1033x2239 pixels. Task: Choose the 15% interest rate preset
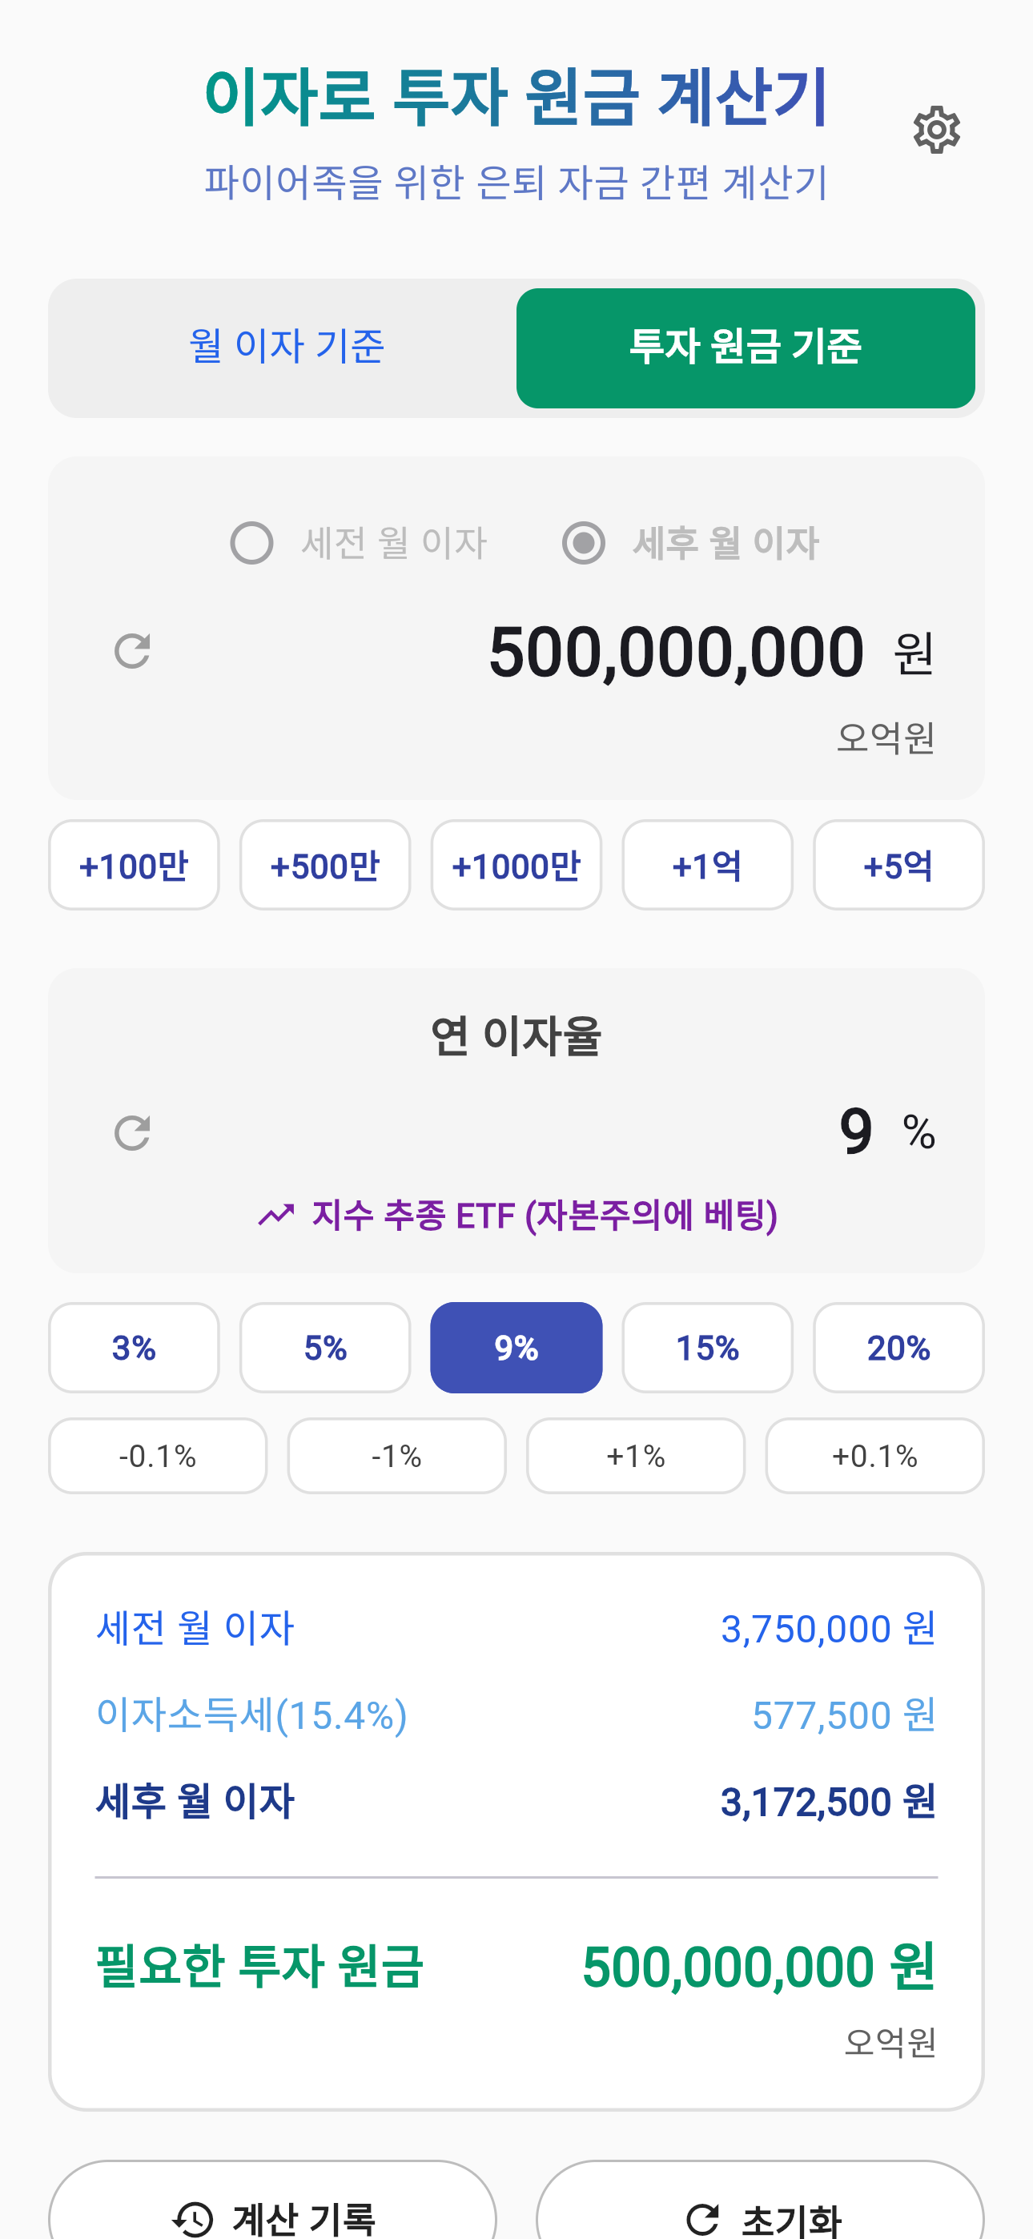[x=707, y=1347]
